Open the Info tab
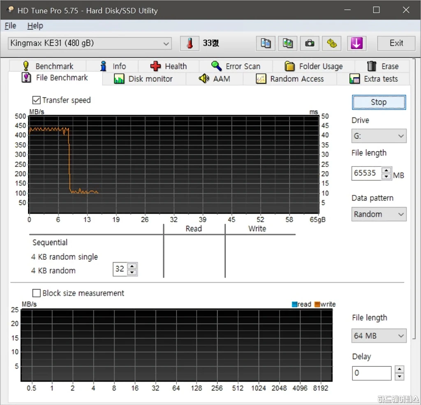Viewport: 421px width, 405px height. pos(112,66)
